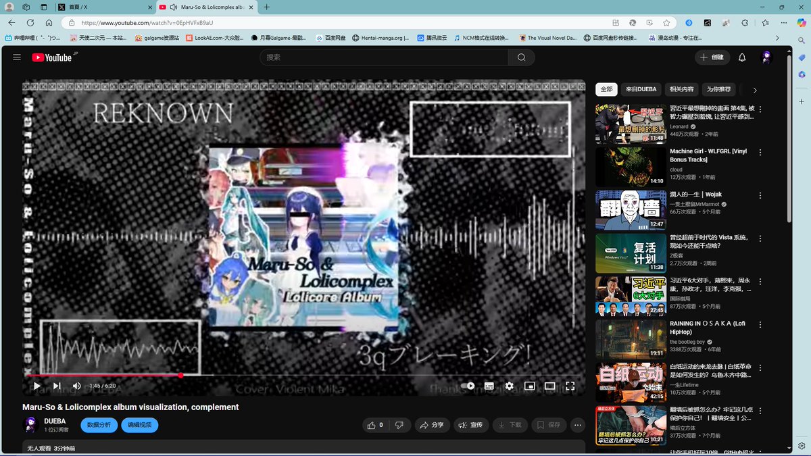Open the YouTube guide hamburger menu
This screenshot has height=456, width=811.
pos(17,57)
